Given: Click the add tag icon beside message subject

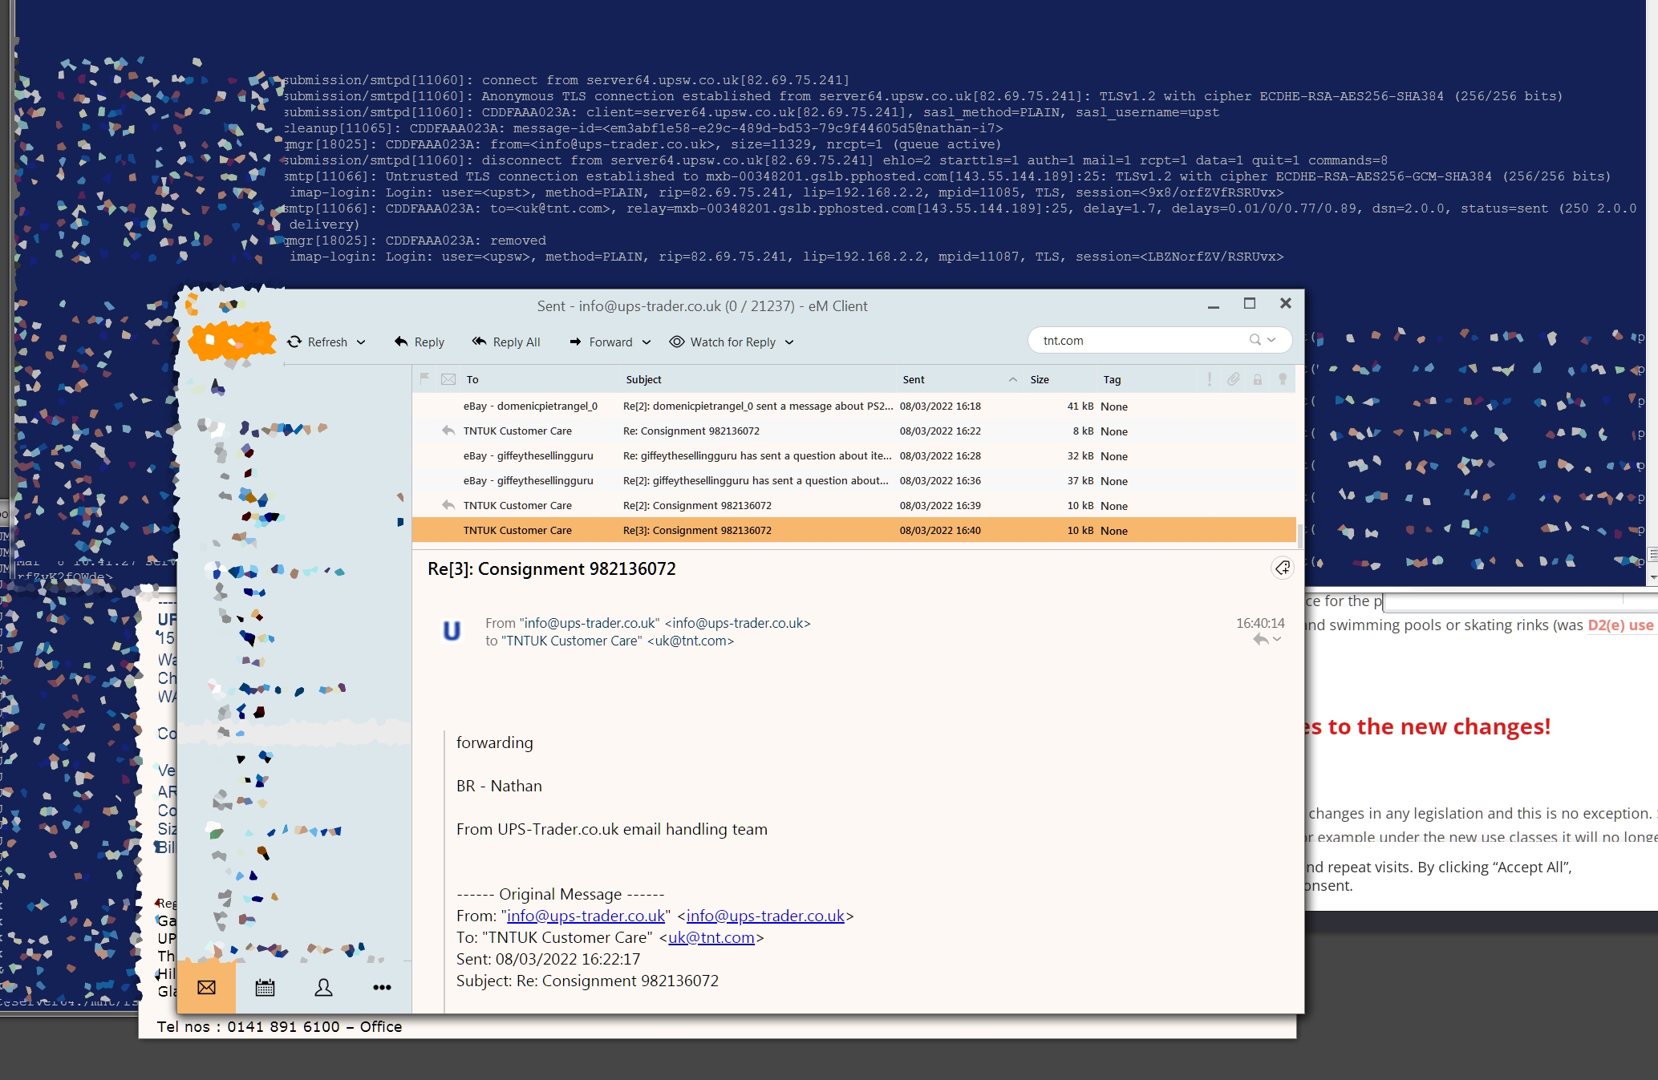Looking at the screenshot, I should (1283, 568).
